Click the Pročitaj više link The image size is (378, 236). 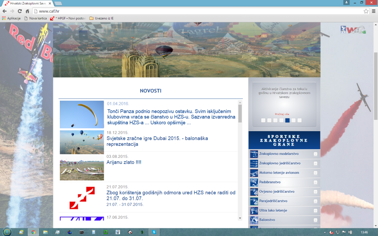282,114
